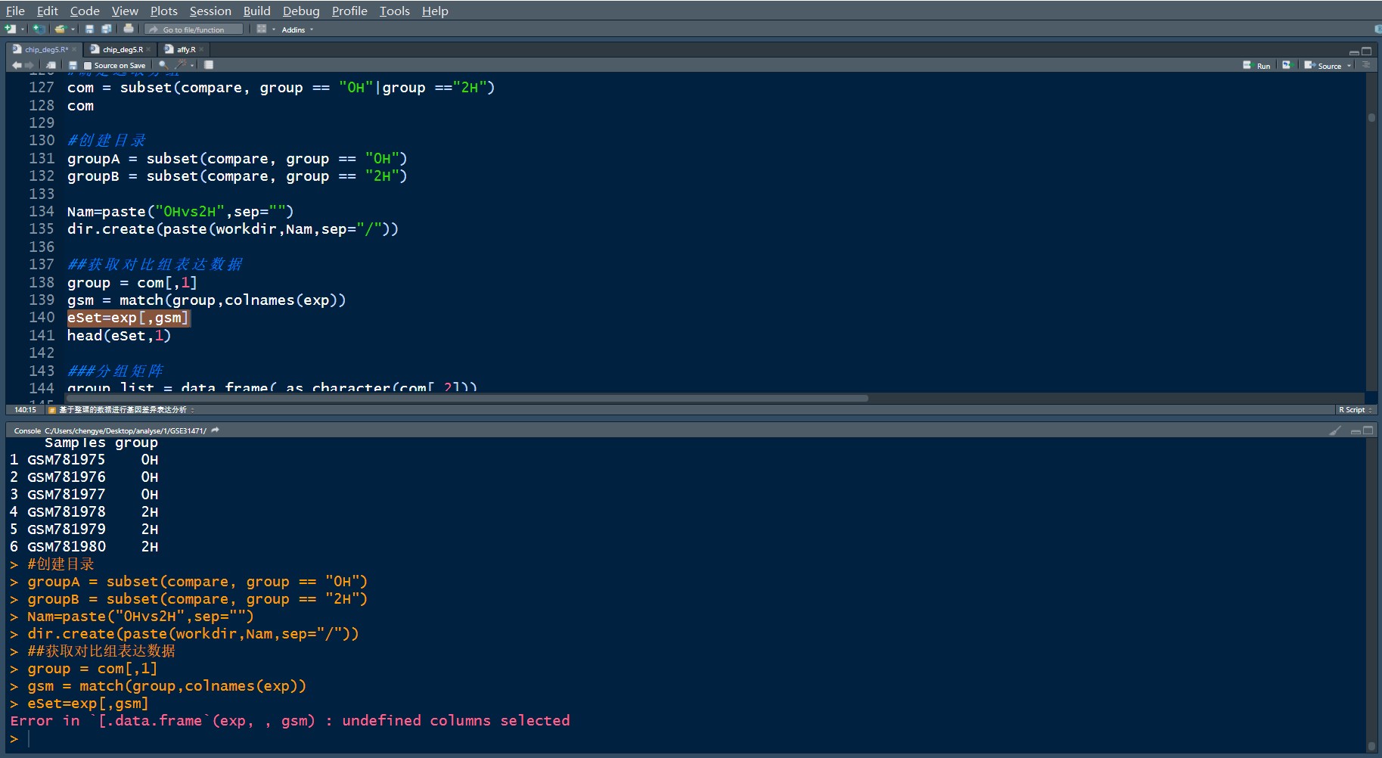Screen dimensions: 1382x758
Task: Run the current line or selection
Action: coord(1256,66)
